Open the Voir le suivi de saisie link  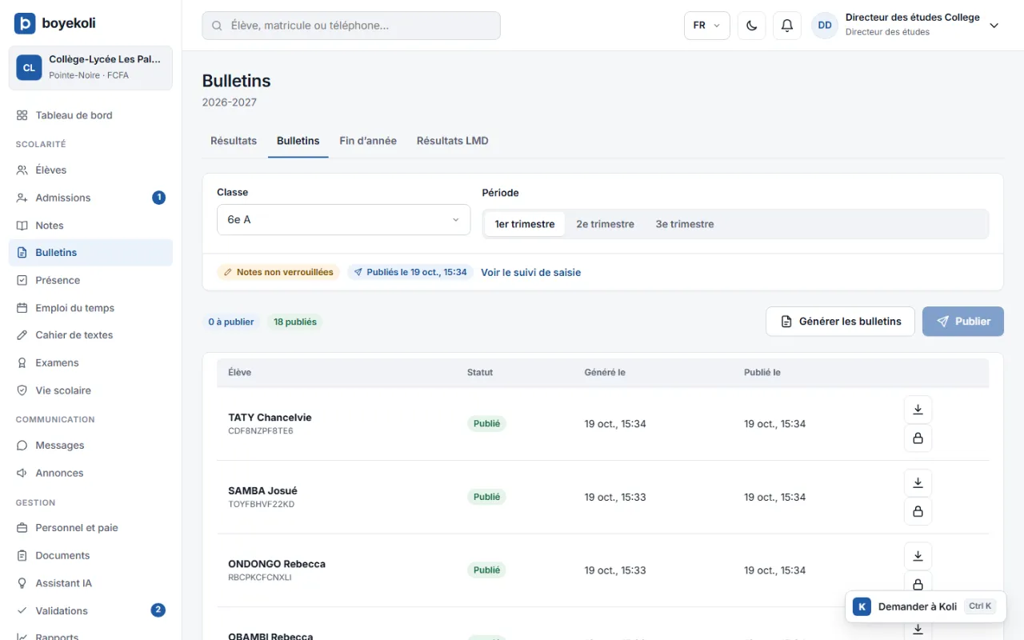[x=530, y=273]
